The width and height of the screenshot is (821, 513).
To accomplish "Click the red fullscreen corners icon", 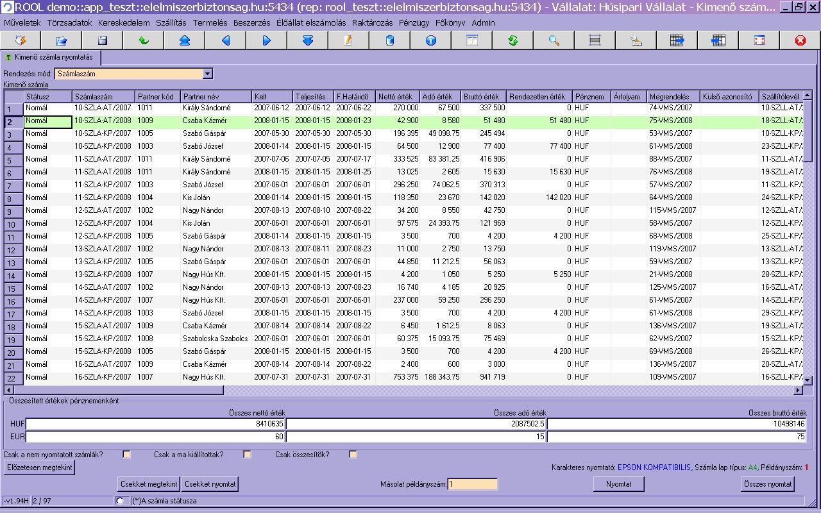I will pyautogui.click(x=759, y=40).
